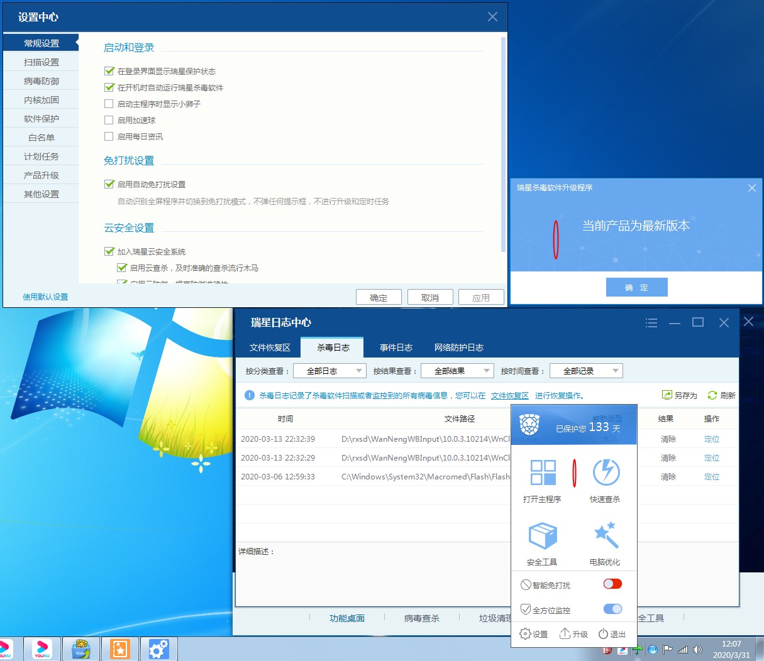The height and width of the screenshot is (661, 764).
Task: Select 白名单 in settings sidebar
Action: (x=41, y=138)
